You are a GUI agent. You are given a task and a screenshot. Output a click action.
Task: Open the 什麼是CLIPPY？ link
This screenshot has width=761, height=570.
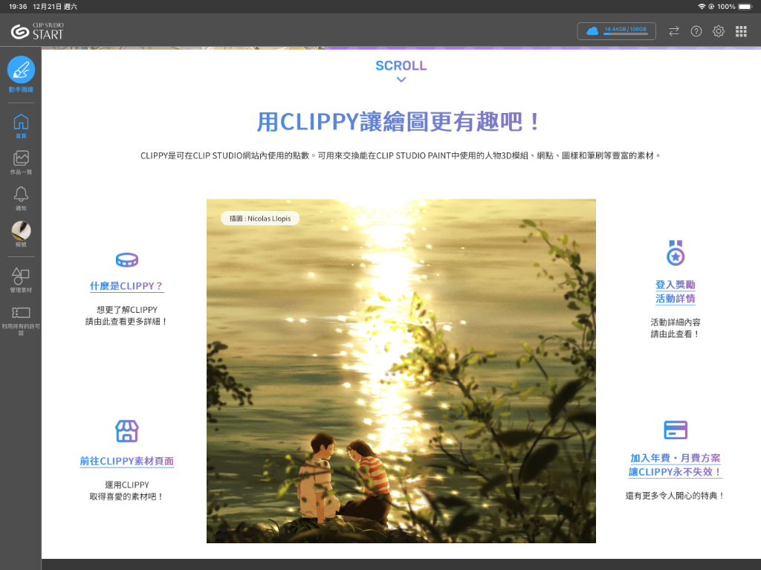126,286
